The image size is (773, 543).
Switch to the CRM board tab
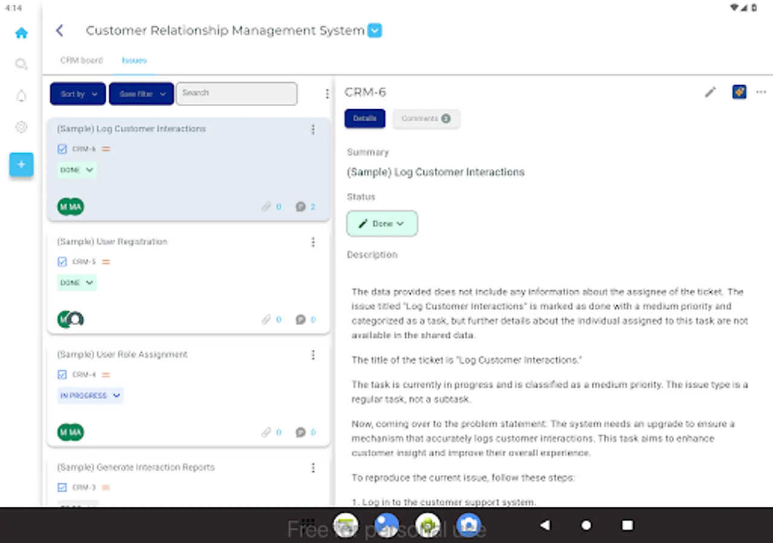pyautogui.click(x=81, y=60)
